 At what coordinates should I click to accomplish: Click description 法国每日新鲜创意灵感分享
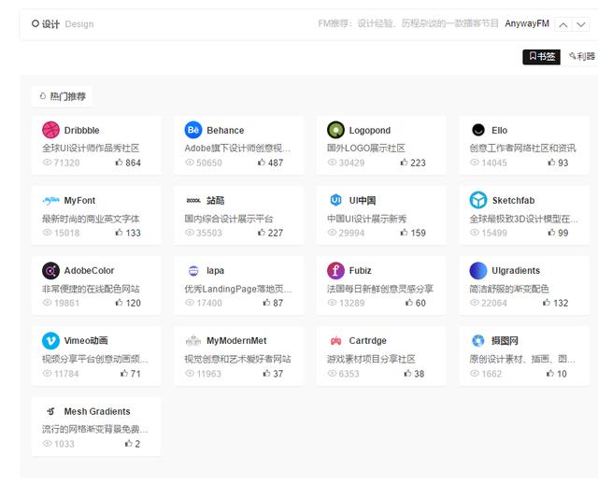tap(380, 289)
